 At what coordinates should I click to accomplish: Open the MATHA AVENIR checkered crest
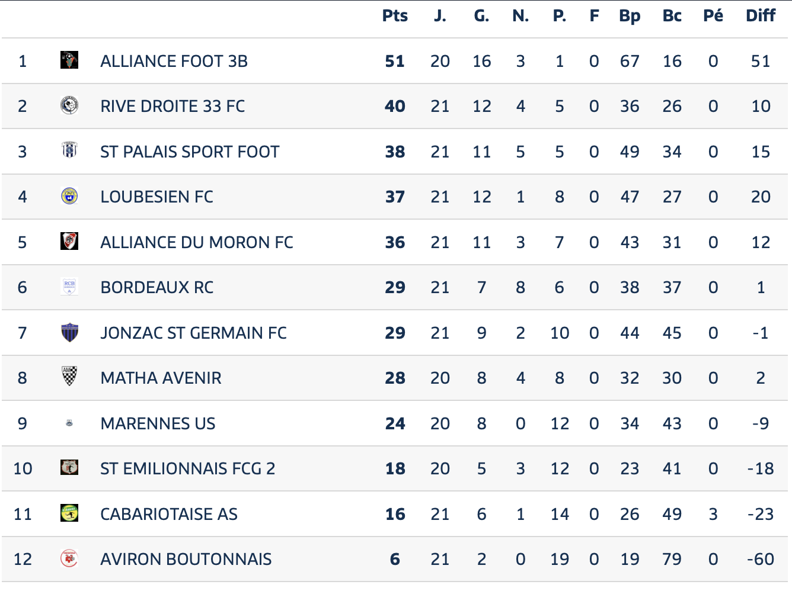point(69,376)
